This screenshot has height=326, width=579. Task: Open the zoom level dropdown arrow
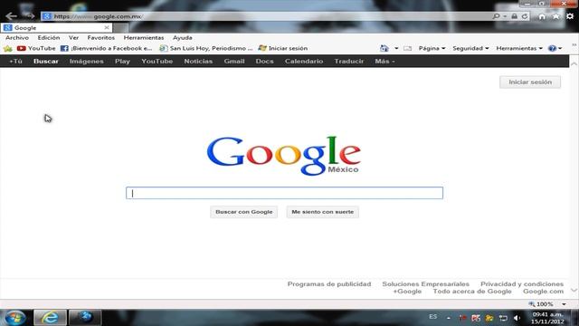point(564,304)
